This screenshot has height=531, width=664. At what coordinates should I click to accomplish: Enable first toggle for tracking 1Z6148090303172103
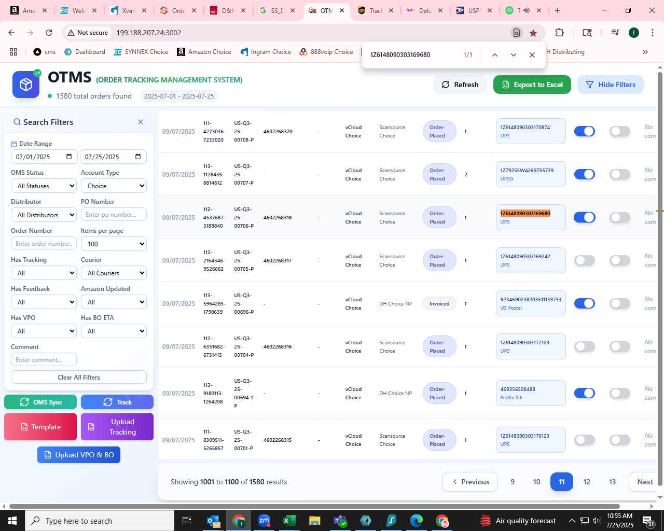tap(585, 346)
